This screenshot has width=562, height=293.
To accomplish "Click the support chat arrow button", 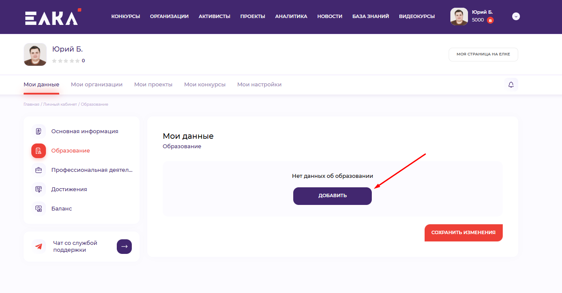I will click(124, 247).
